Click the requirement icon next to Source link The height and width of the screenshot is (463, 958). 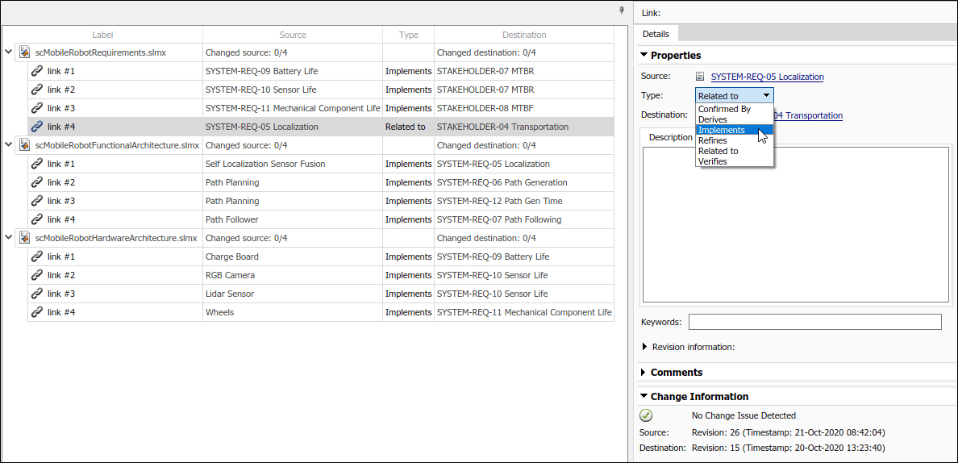(700, 77)
